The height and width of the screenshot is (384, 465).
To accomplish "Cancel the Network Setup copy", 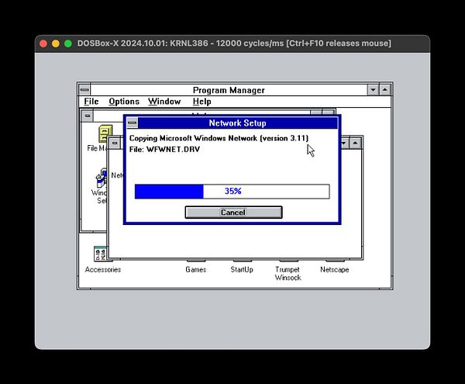I will click(x=233, y=213).
